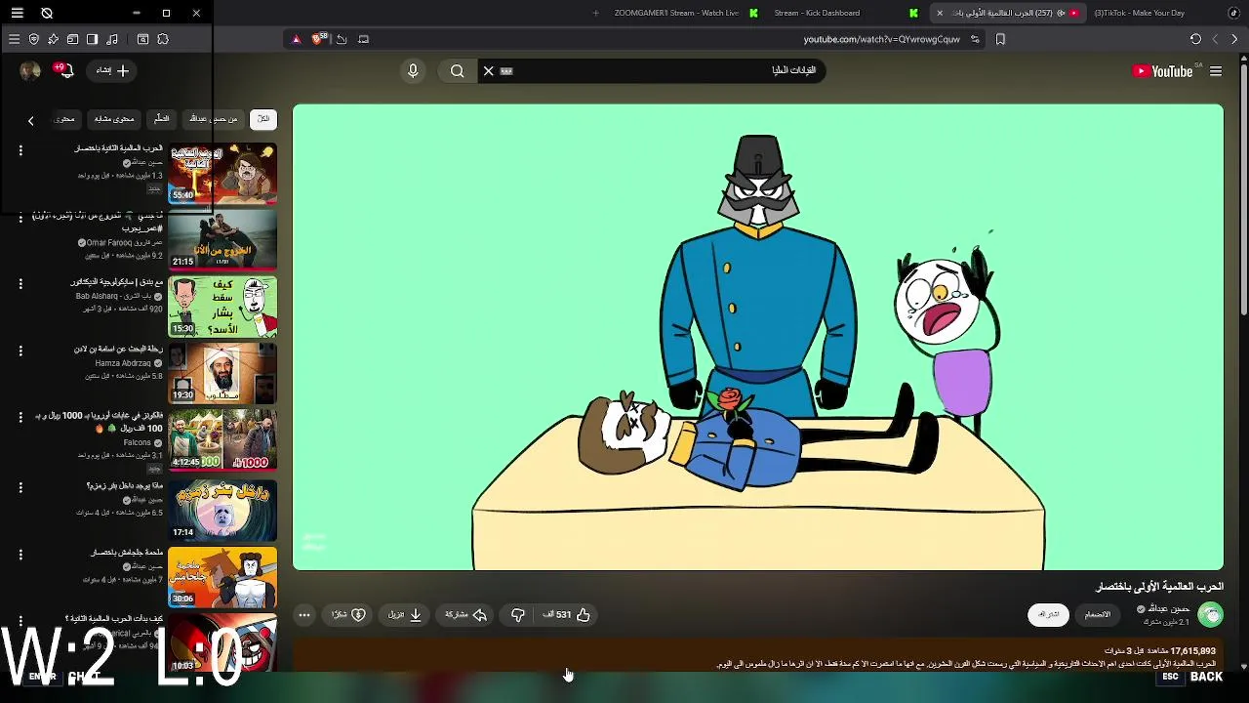Clear the YouTube search box with X
Viewport: 1249px width, 703px height.
coord(489,70)
